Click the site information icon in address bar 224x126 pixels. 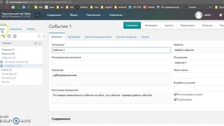(7, 2)
